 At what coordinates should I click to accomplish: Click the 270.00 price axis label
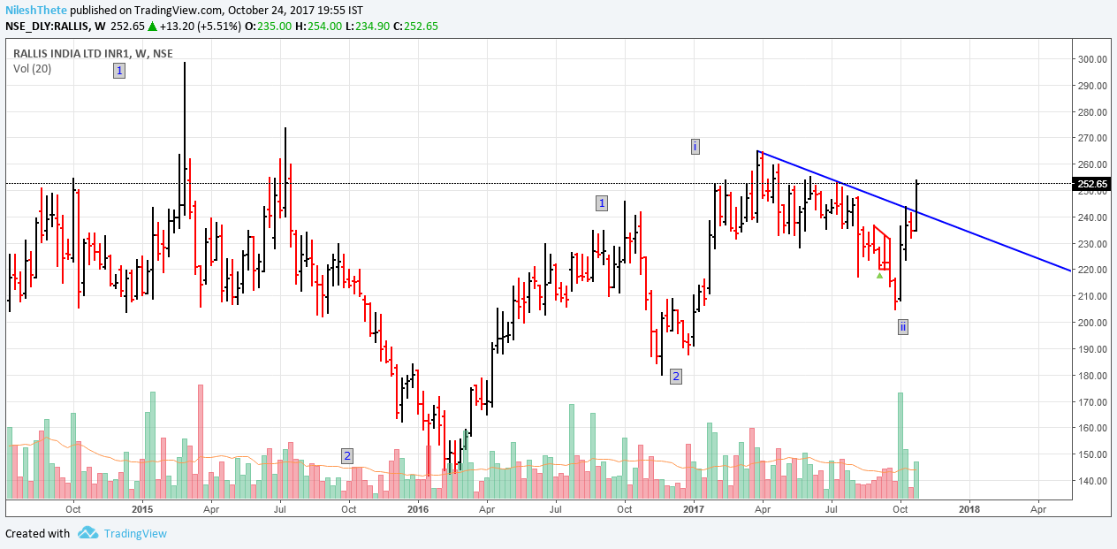coord(1093,139)
